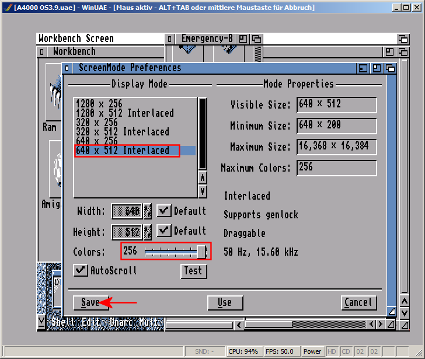Viewport: 425px width, 359px height.
Task: Select 640 x 512 Interlaced mode
Action: [135, 151]
